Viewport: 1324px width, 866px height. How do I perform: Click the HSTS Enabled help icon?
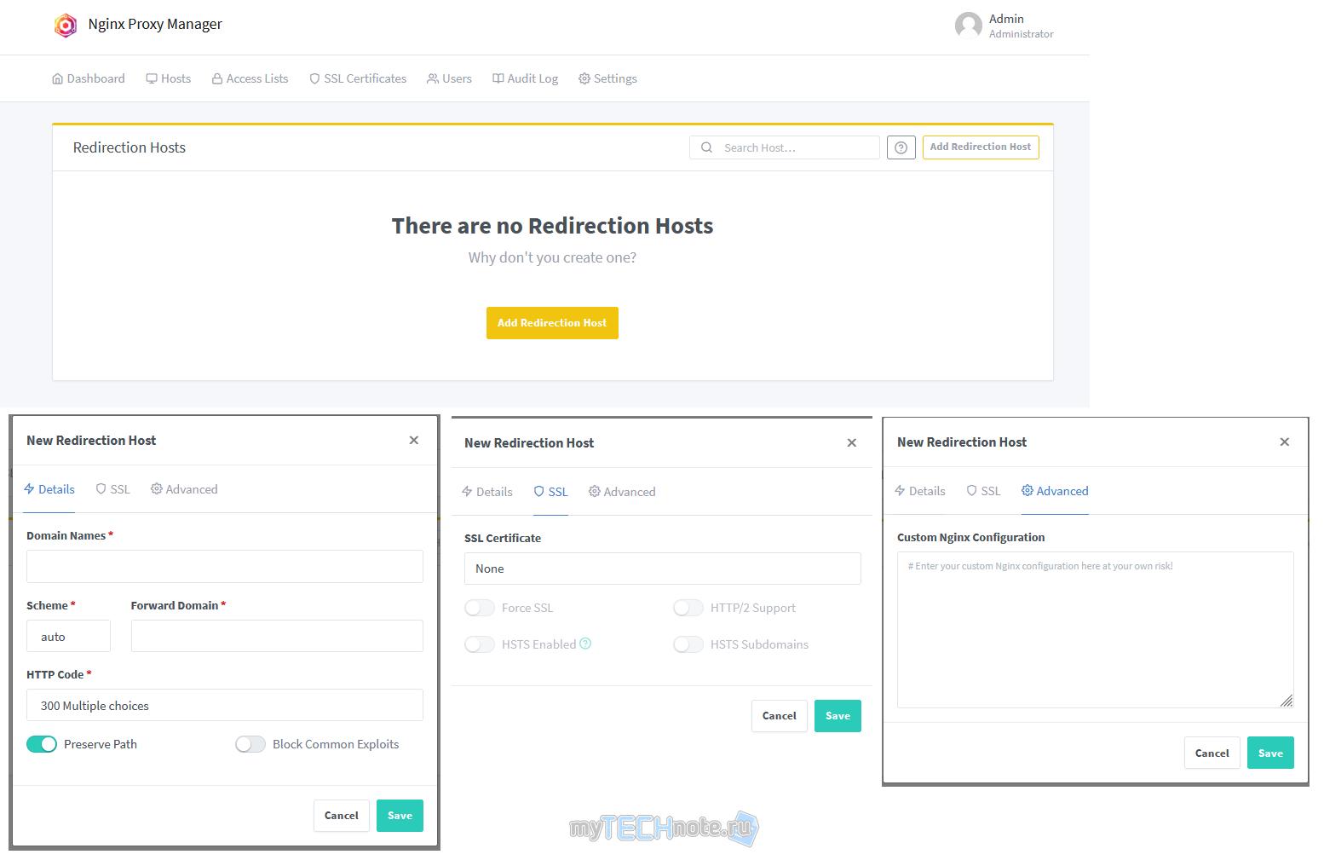(585, 644)
